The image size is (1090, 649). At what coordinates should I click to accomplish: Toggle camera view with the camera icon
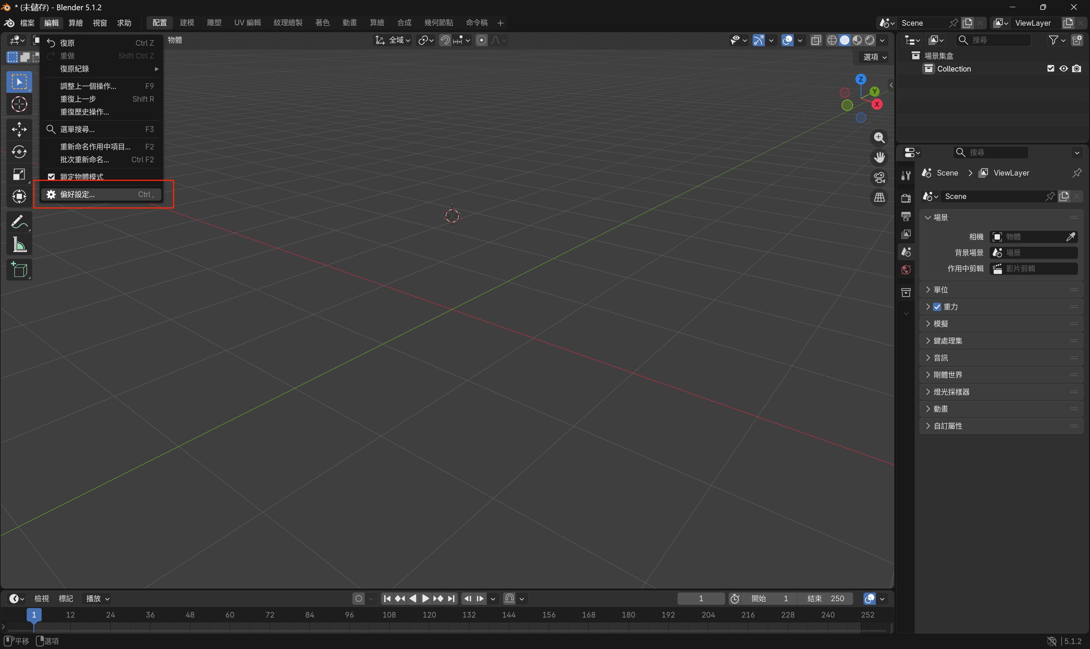pyautogui.click(x=879, y=177)
